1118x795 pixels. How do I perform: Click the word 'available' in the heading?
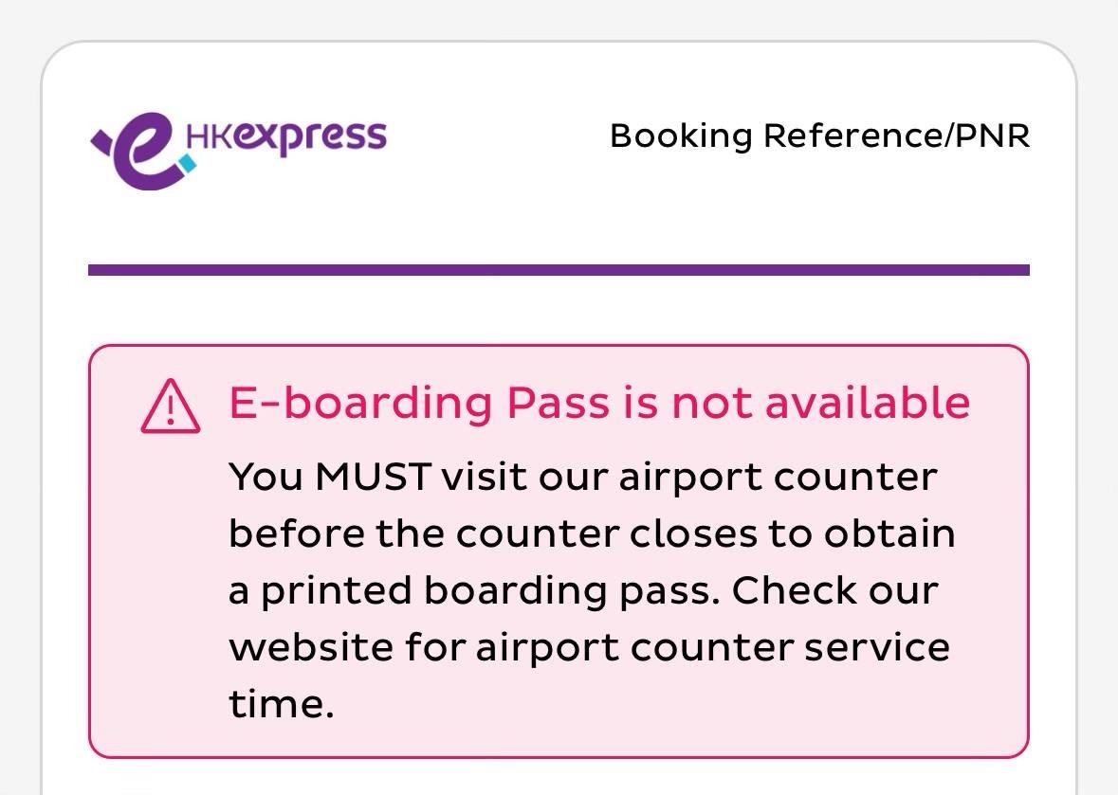point(867,403)
